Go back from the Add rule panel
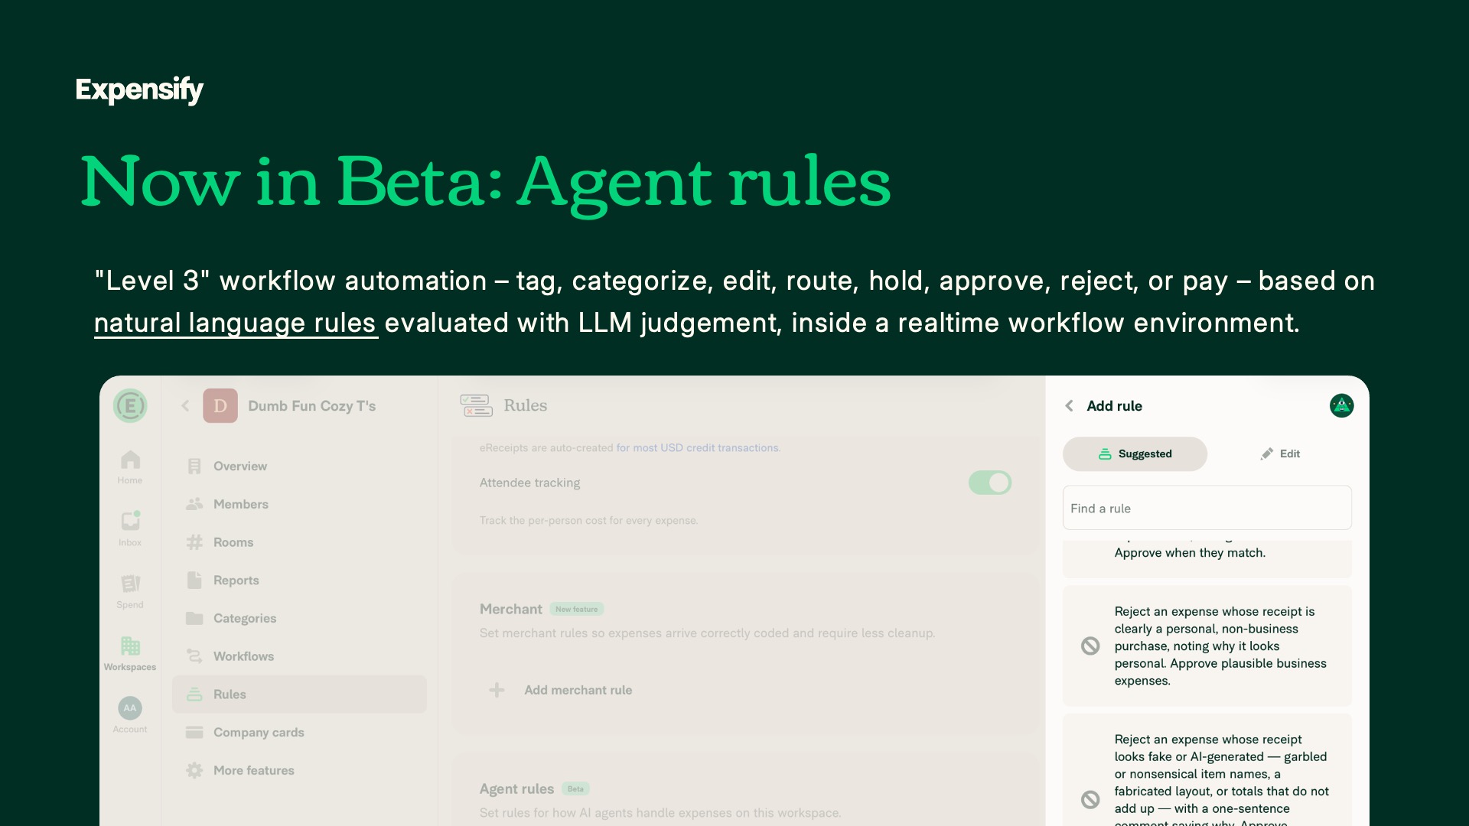 (1070, 406)
